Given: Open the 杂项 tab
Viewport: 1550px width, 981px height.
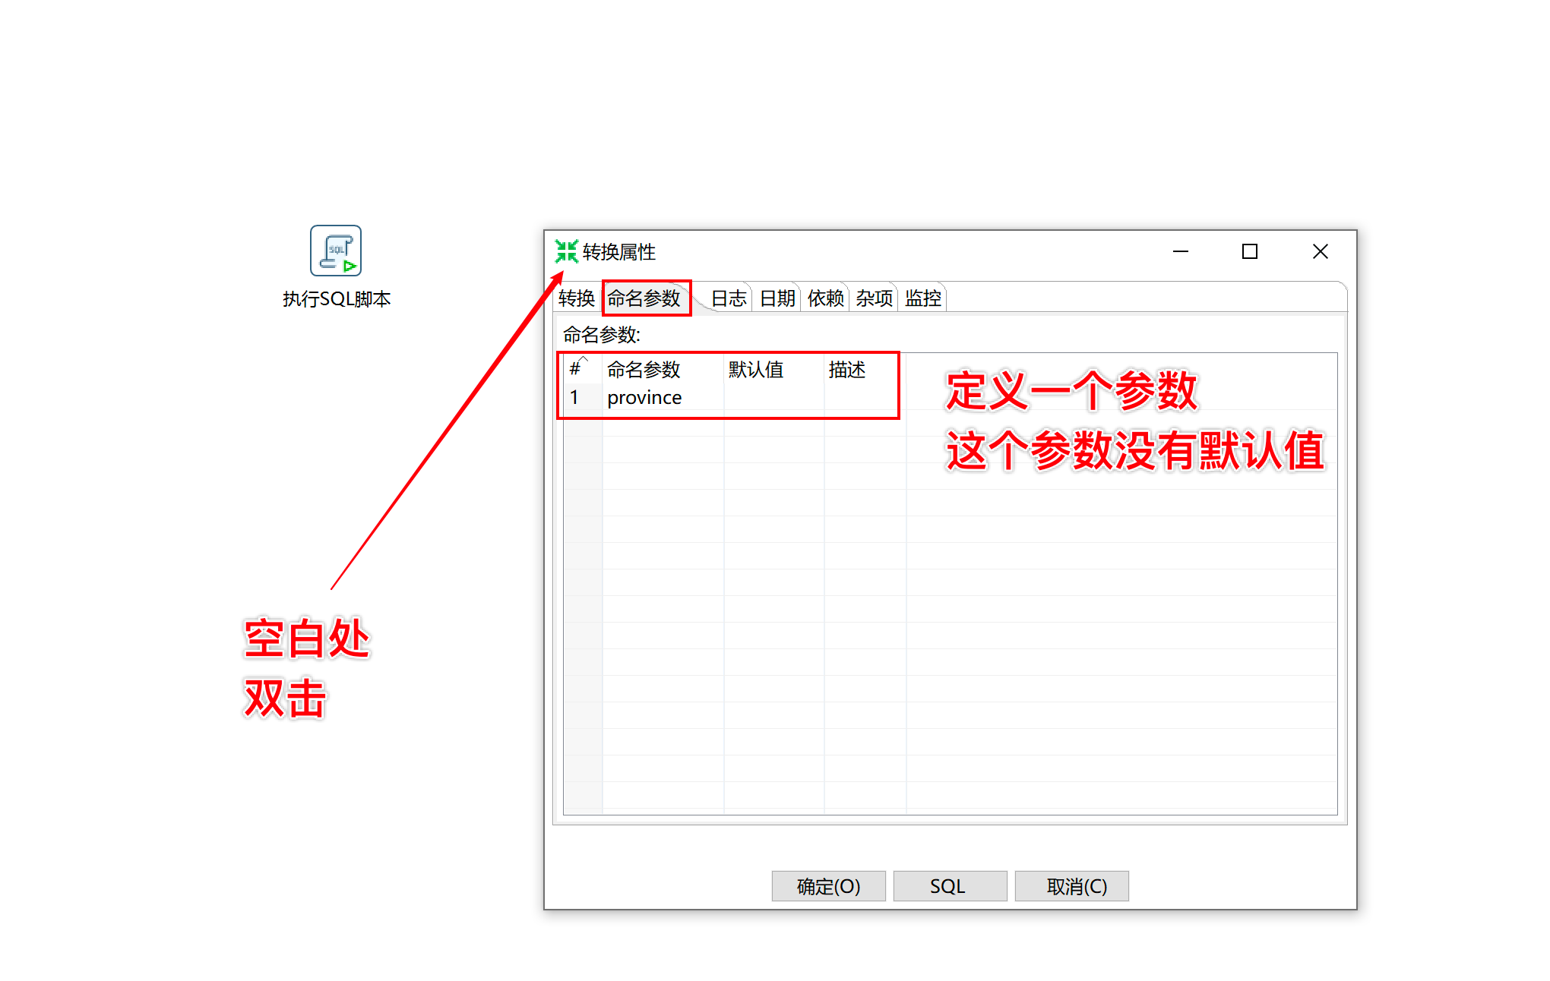Looking at the screenshot, I should click(875, 298).
